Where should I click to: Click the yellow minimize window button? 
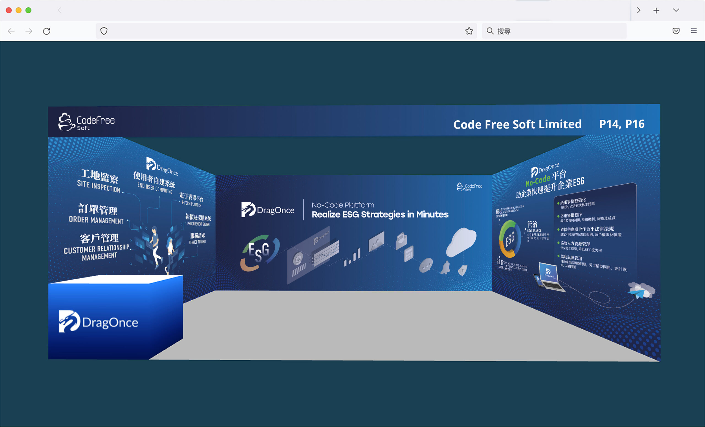pyautogui.click(x=19, y=10)
